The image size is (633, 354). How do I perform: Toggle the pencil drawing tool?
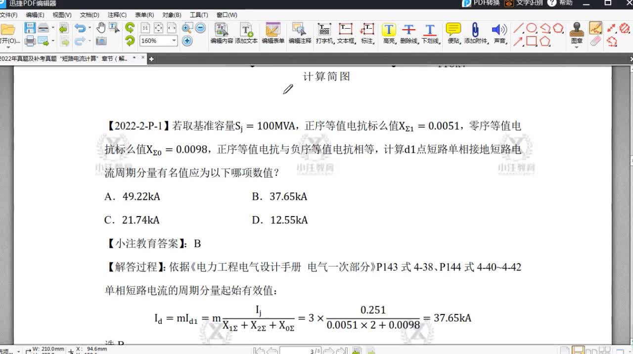click(595, 28)
